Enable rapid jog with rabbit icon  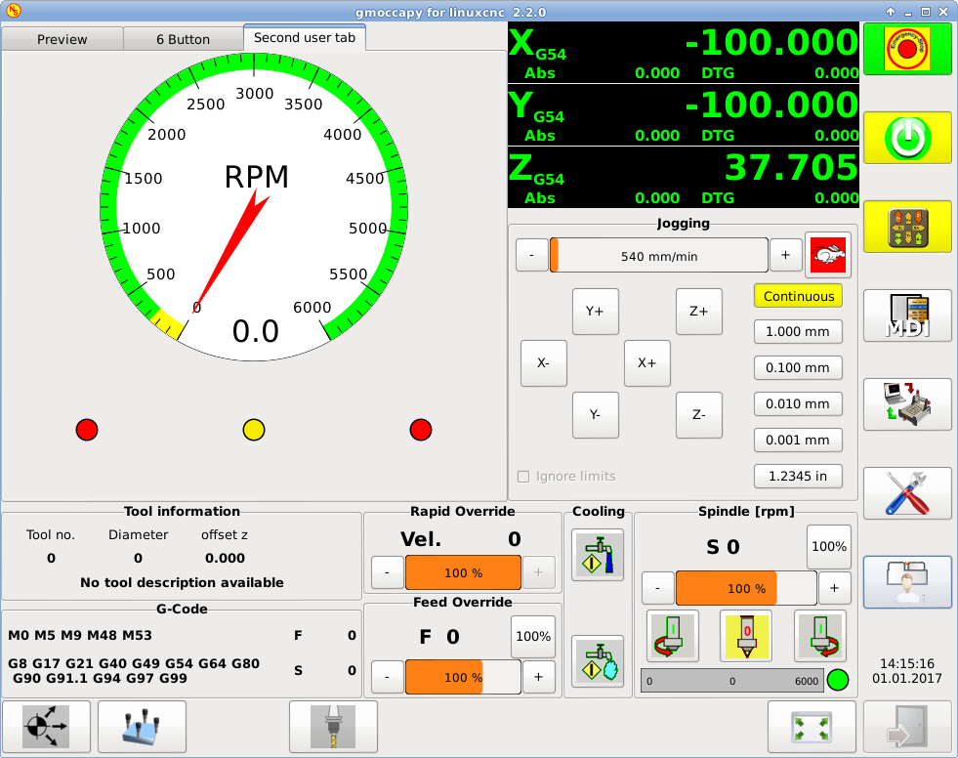827,256
